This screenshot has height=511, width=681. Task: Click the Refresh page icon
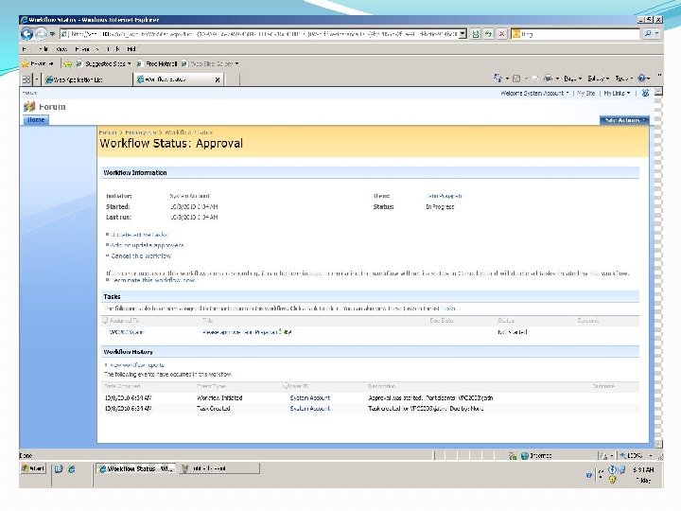tap(489, 34)
